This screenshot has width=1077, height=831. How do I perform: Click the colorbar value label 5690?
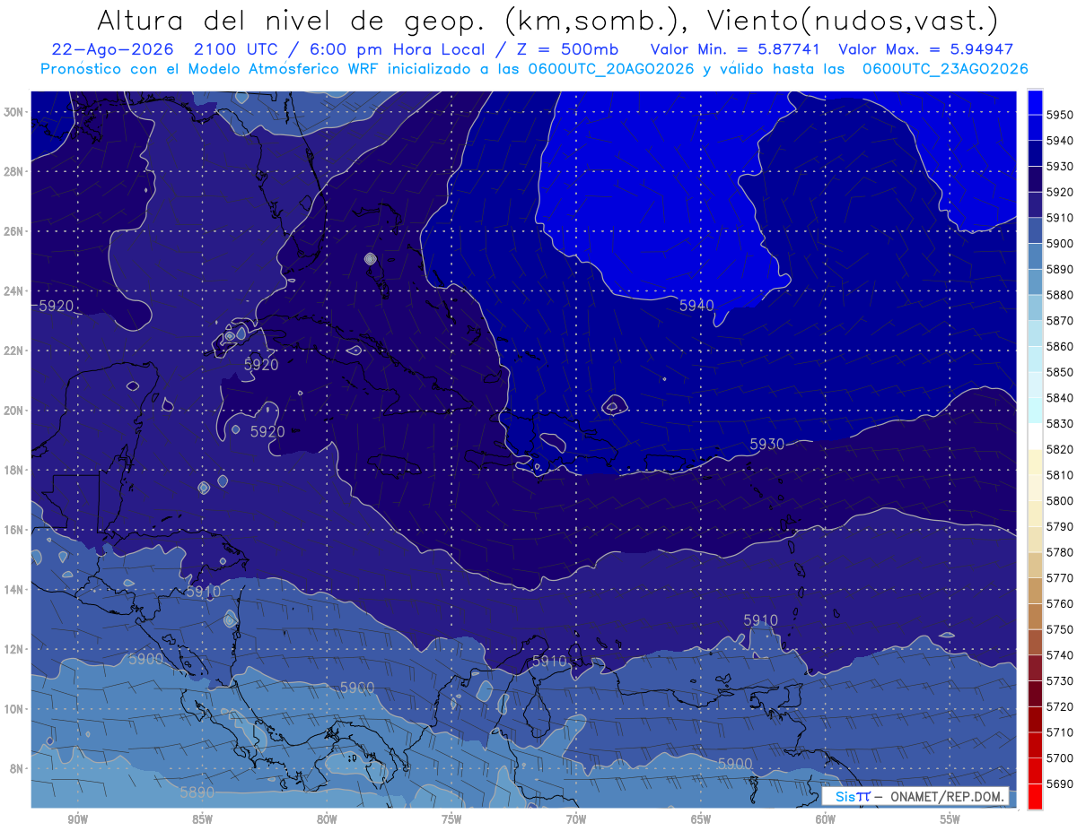click(1059, 783)
